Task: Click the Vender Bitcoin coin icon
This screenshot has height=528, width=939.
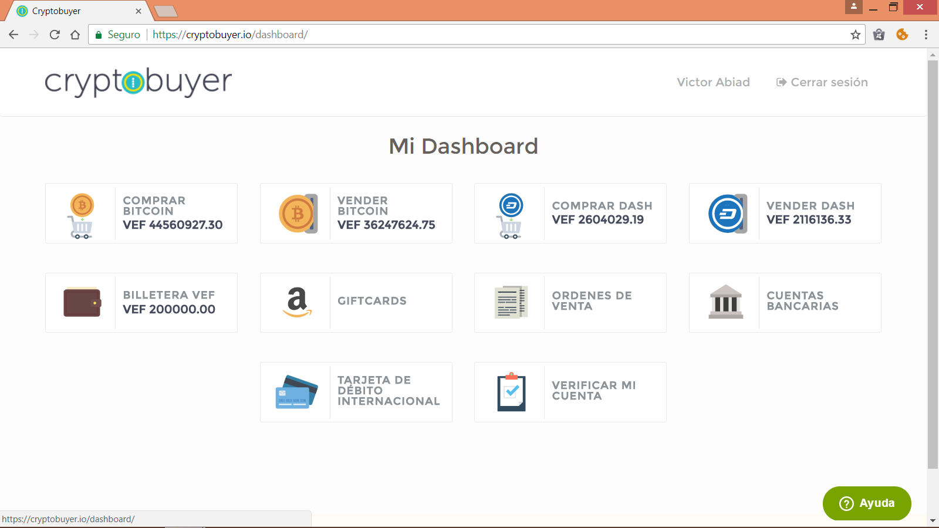Action: 298,214
